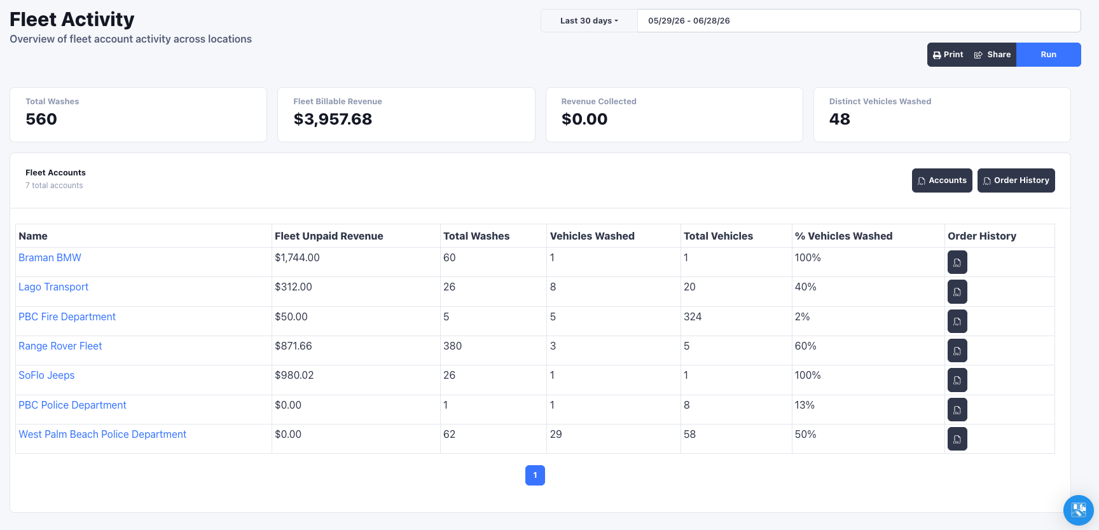Export the Accounts CSV
The width and height of the screenshot is (1099, 530).
942,180
